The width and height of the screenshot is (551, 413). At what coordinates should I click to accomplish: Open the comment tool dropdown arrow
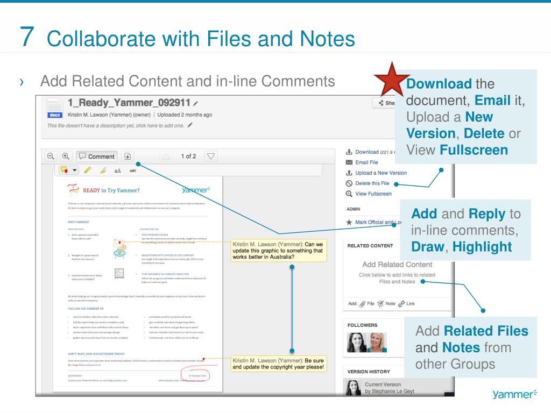pyautogui.click(x=74, y=170)
